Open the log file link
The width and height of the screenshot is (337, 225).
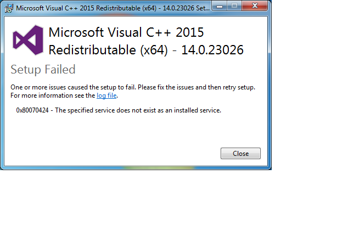pyautogui.click(x=107, y=95)
